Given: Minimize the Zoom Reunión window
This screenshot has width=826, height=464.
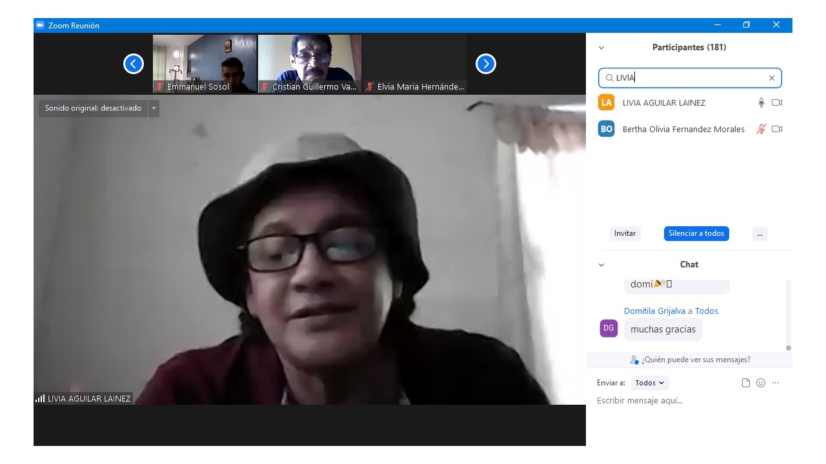Looking at the screenshot, I should coord(718,25).
